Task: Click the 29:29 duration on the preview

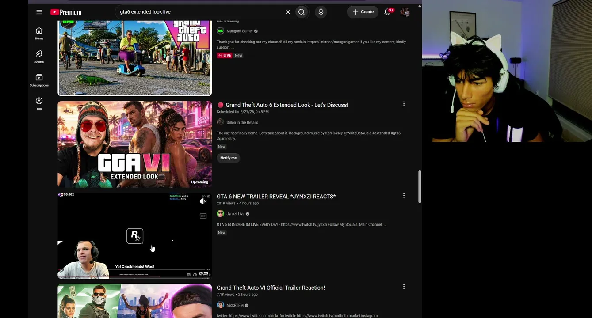Action: point(203,273)
